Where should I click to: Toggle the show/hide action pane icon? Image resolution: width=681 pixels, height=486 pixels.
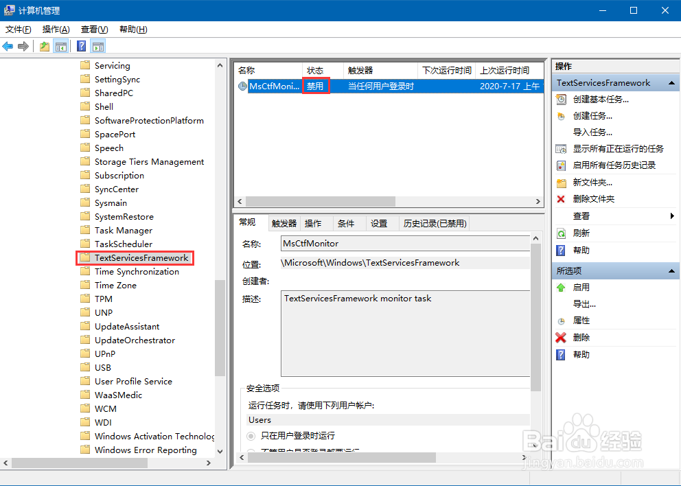click(98, 46)
